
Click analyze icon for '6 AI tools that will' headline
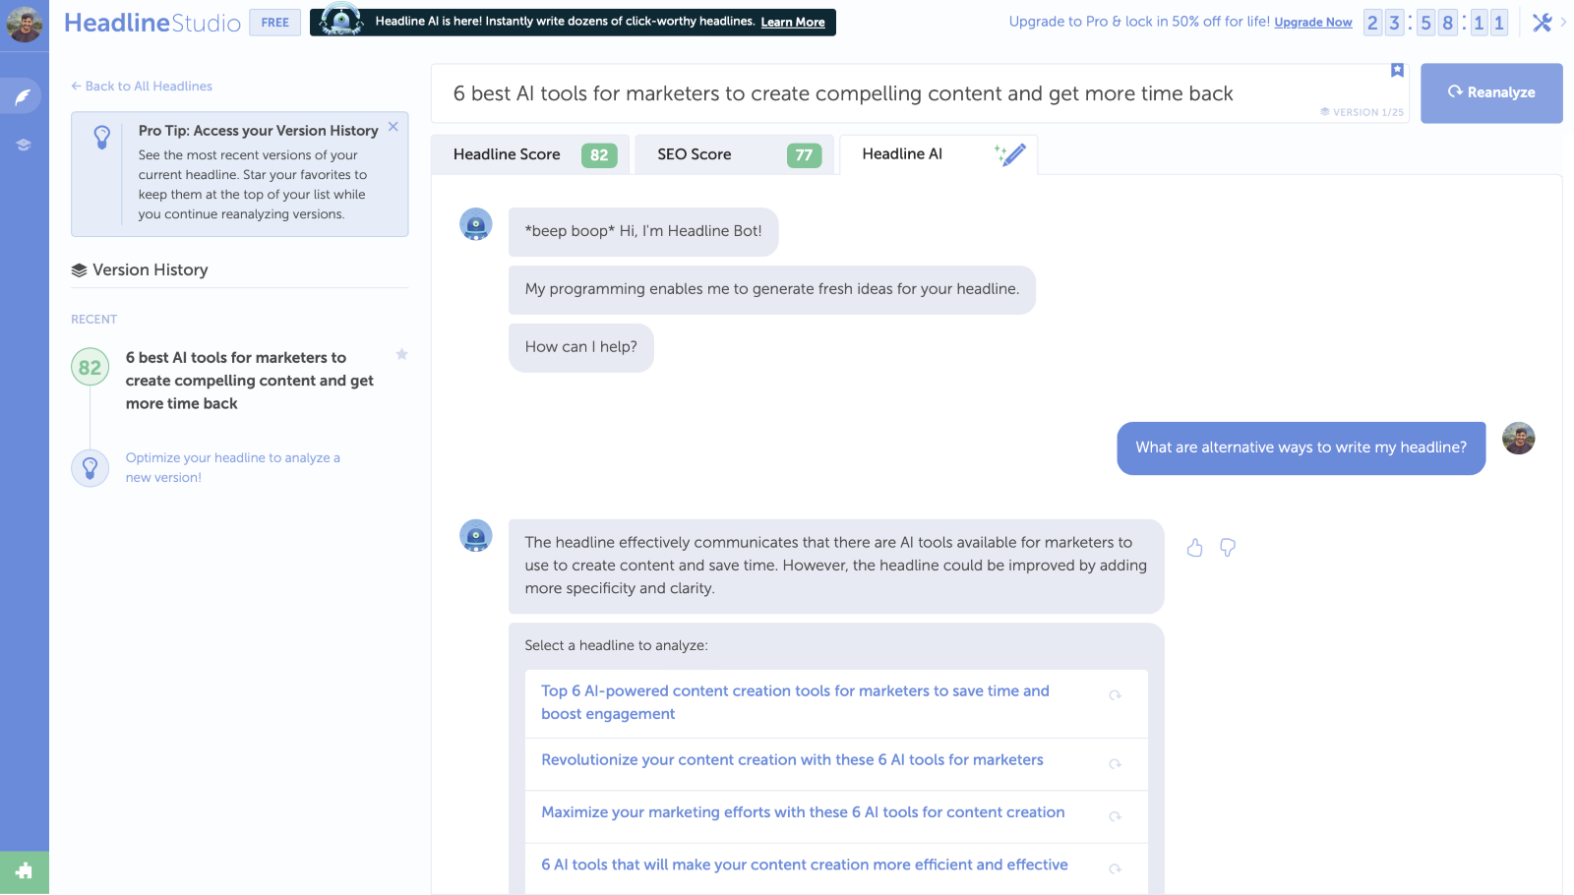[x=1115, y=868]
